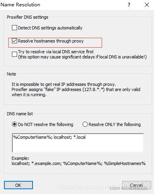Image resolution: width=154 pixels, height=194 pixels.
Task: Tick the local DNS service first checkbox
Action: tap(14, 54)
